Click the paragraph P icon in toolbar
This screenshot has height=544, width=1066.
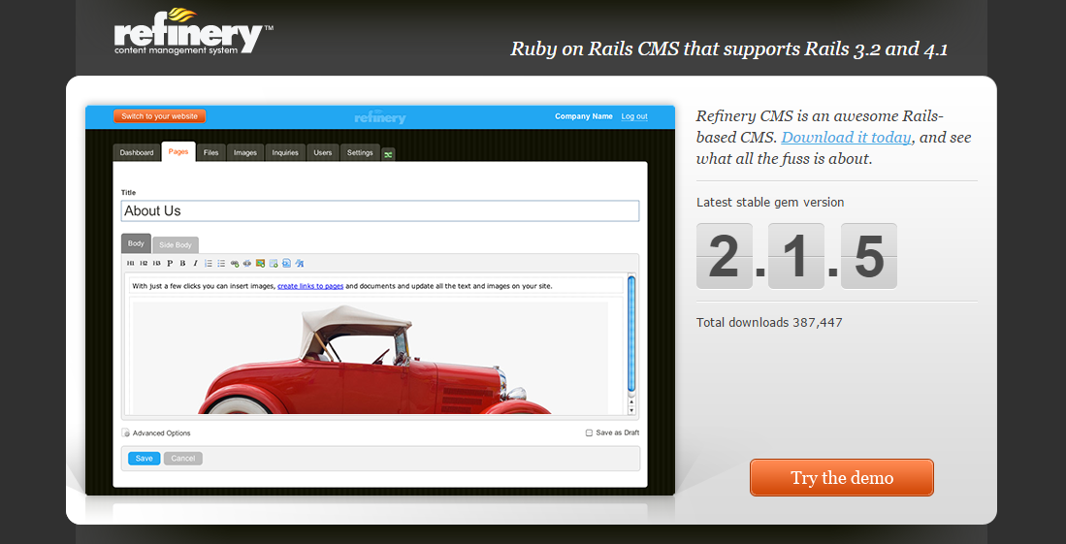(x=170, y=263)
